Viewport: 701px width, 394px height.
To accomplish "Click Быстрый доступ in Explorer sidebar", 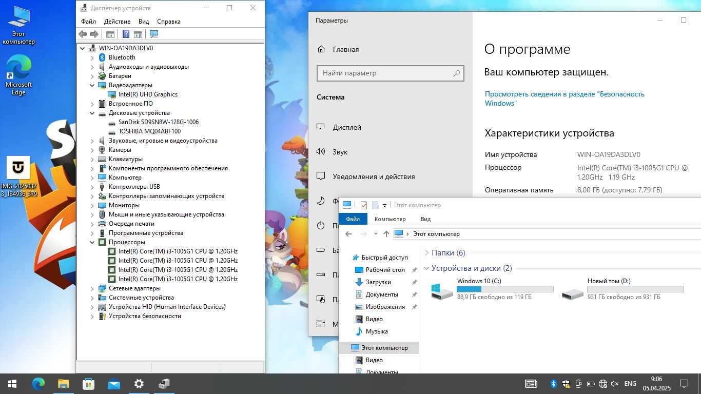I will pyautogui.click(x=384, y=258).
